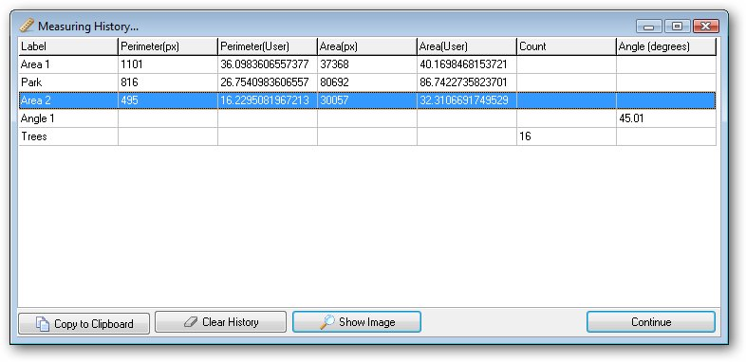
Task: Click Trees count value 16
Action: (525, 136)
